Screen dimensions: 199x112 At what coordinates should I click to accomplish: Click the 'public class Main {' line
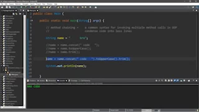click(x=48, y=14)
